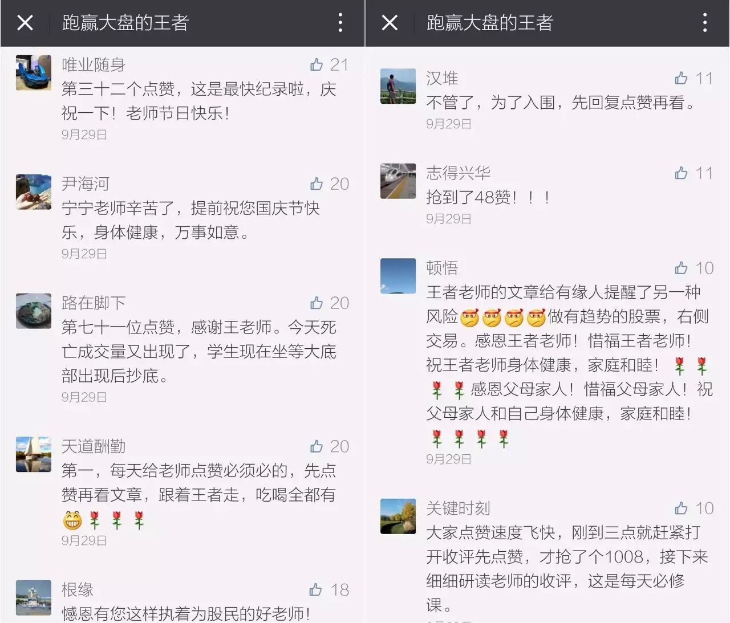Open the three-dot menu in right panel

coord(705,23)
